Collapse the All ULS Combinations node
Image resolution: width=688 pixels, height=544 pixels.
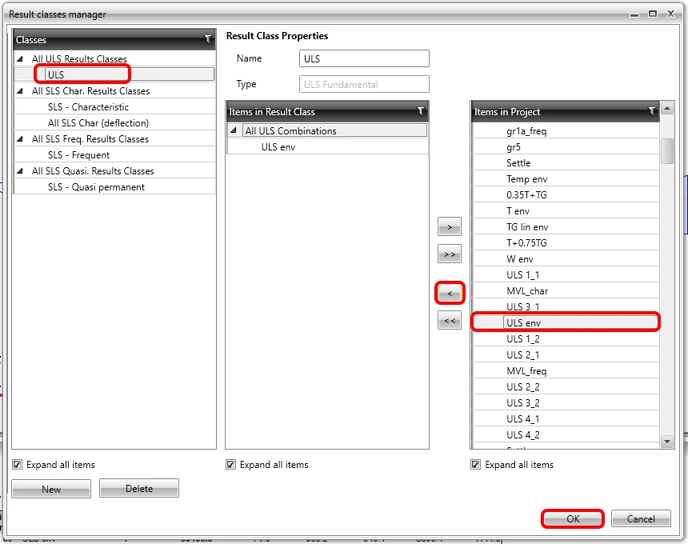234,130
